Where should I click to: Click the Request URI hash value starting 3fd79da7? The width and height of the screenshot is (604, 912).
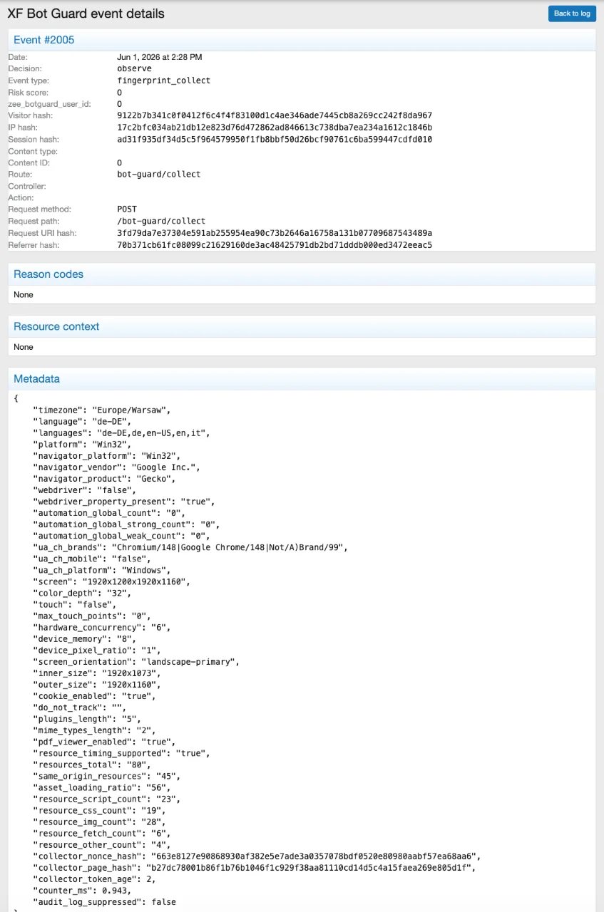pyautogui.click(x=275, y=233)
